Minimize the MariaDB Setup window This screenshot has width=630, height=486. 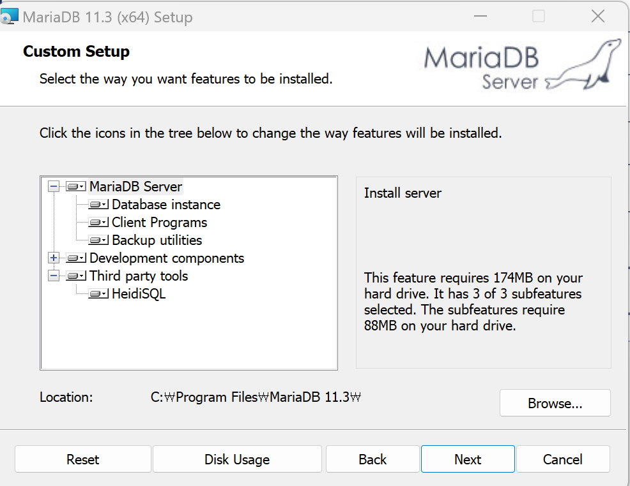coord(480,16)
